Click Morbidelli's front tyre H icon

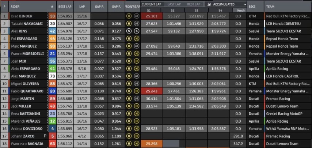[129, 54]
